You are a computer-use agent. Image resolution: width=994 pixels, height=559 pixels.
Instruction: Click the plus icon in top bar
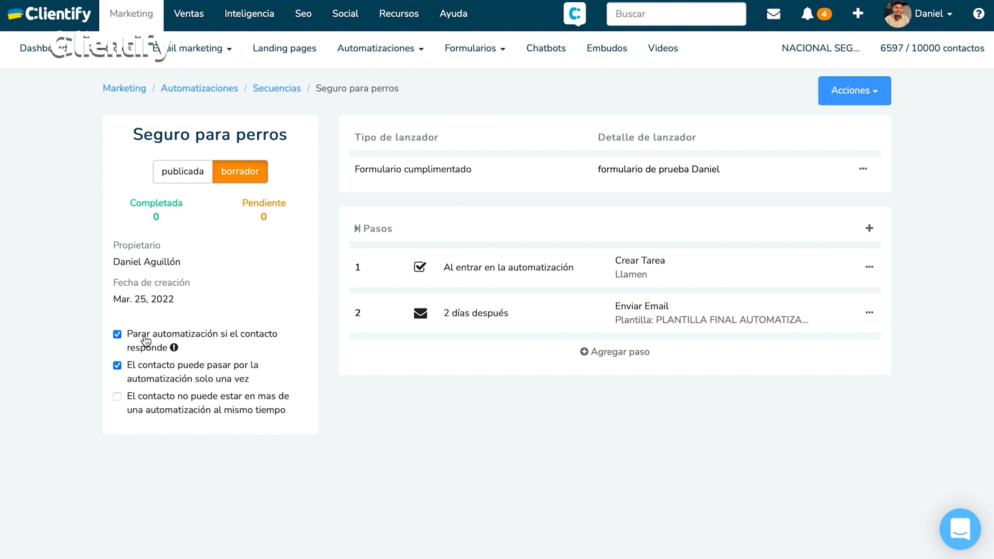tap(858, 14)
